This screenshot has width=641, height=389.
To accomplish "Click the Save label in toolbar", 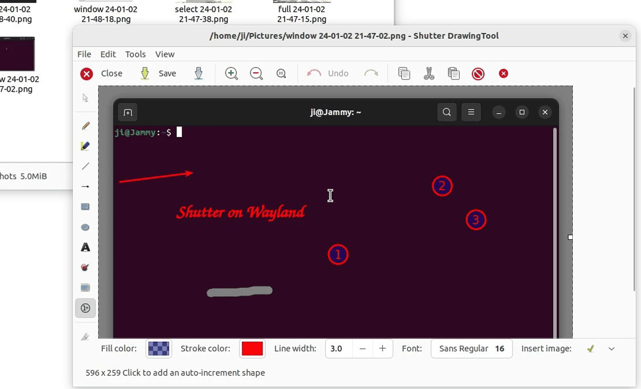I will [x=167, y=73].
